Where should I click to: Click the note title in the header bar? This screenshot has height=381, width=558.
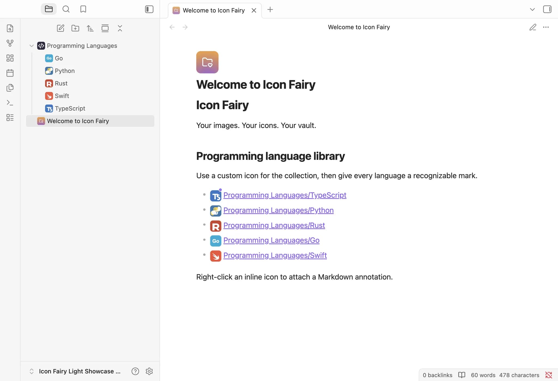tap(359, 27)
